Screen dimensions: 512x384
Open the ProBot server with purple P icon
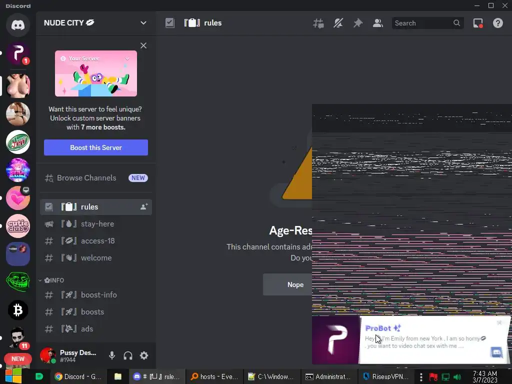pyautogui.click(x=18, y=53)
